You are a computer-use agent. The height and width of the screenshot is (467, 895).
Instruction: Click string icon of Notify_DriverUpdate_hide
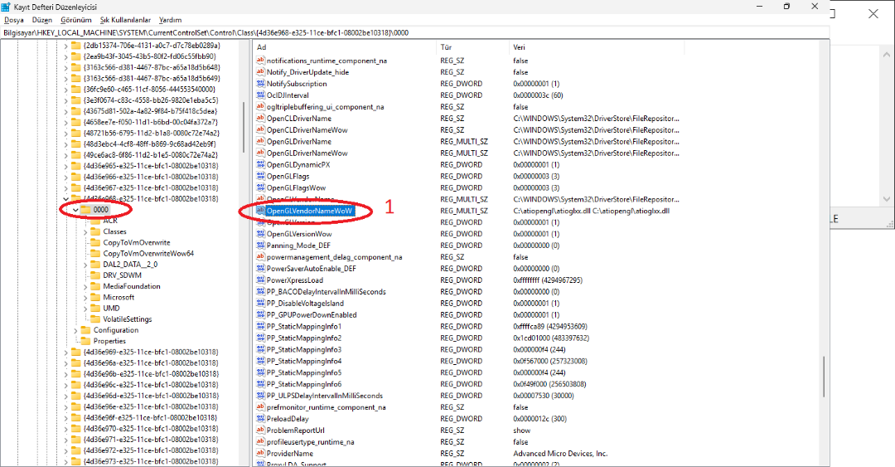261,72
